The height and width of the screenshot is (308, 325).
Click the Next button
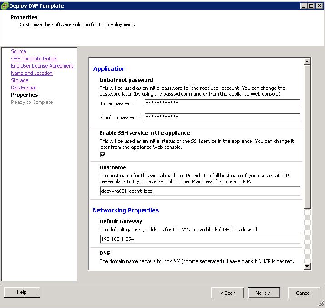[x=264, y=293]
